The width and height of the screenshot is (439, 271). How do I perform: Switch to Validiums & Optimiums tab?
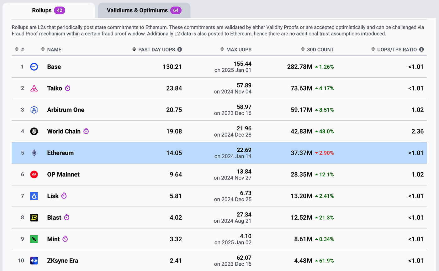144,10
